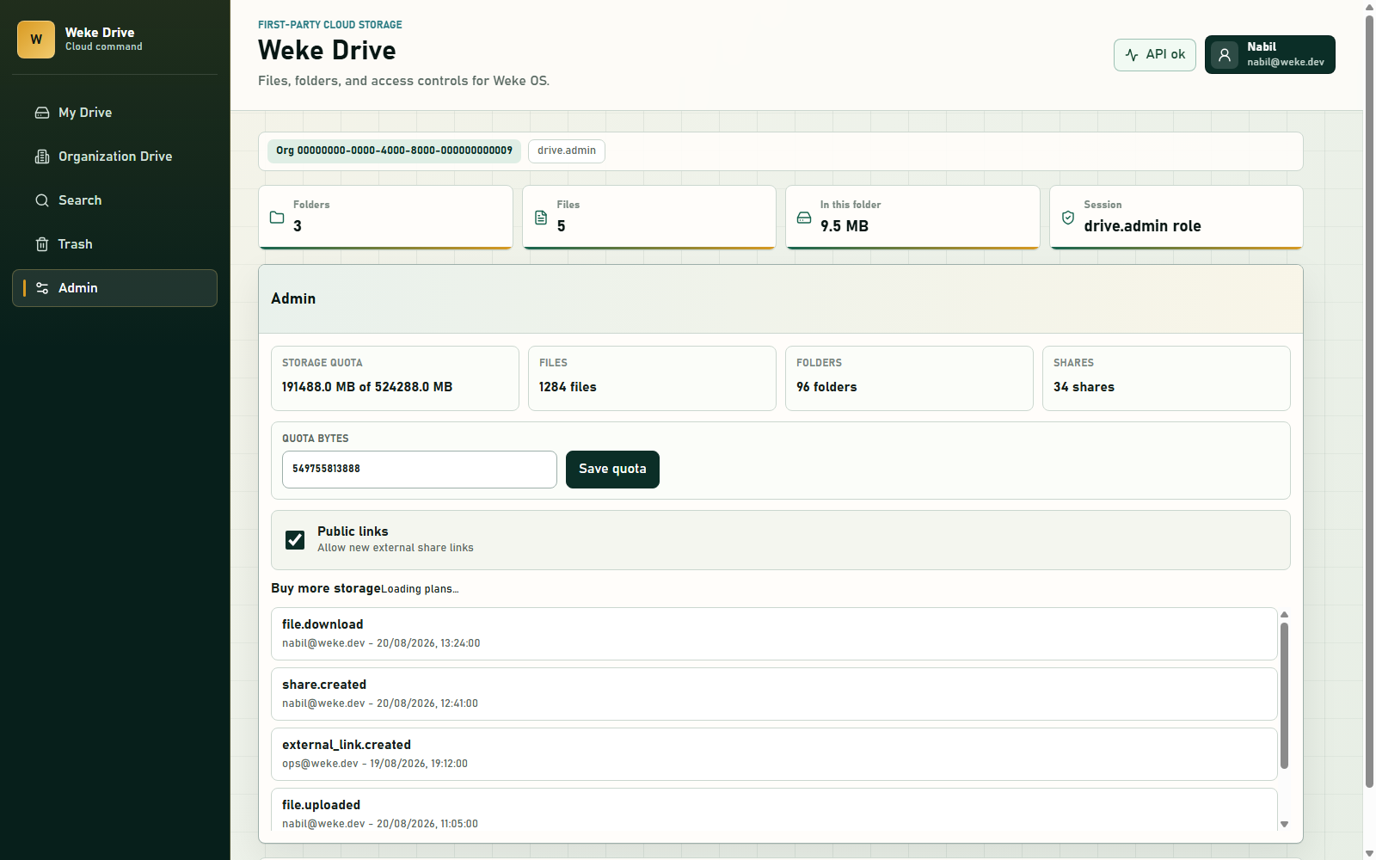This screenshot has width=1376, height=860.
Task: Click the API activity pulse icon
Action: (1132, 54)
